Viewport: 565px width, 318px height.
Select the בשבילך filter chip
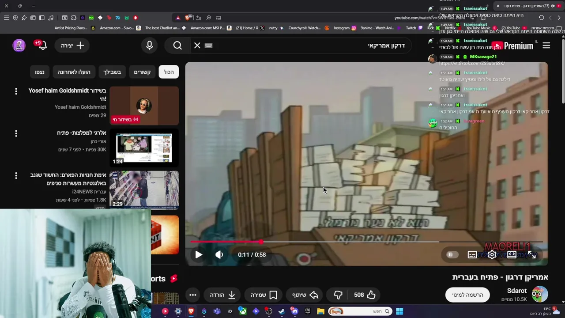pos(112,72)
